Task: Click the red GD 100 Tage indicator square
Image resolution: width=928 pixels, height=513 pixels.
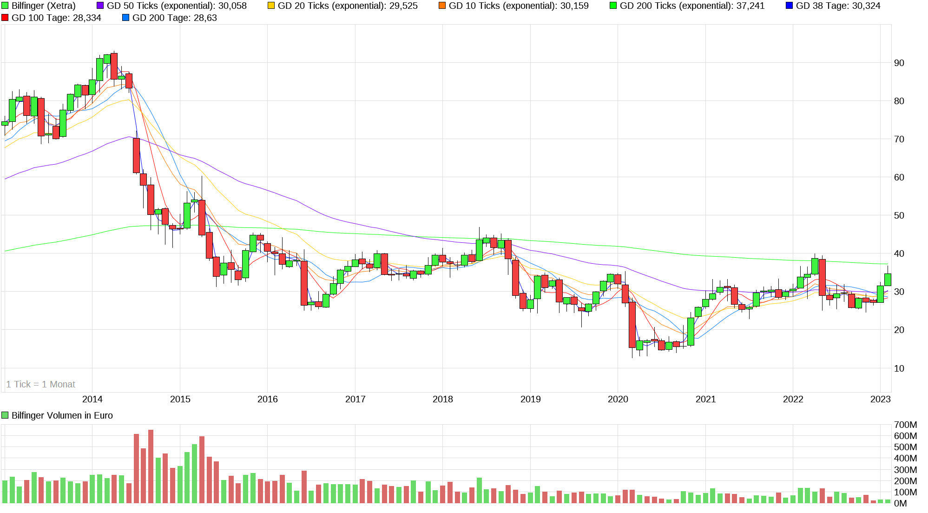Action: [5, 18]
